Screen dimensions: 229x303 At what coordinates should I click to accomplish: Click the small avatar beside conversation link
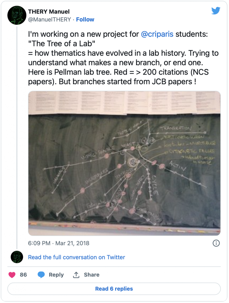(x=17, y=257)
